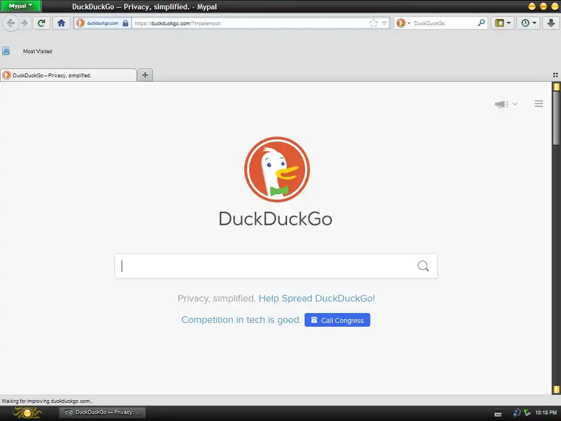
Task: Select the DuckDuckGo tab
Action: [x=68, y=75]
